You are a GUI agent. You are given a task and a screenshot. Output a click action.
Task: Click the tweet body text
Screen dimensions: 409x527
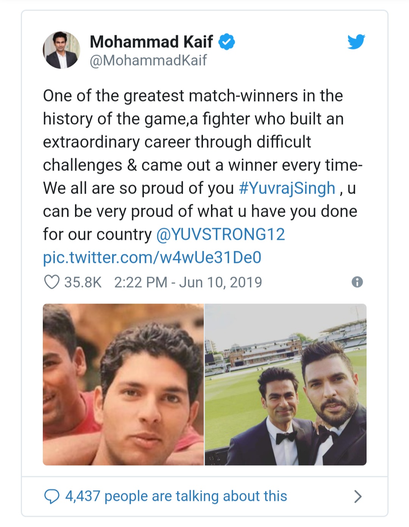pos(193,142)
